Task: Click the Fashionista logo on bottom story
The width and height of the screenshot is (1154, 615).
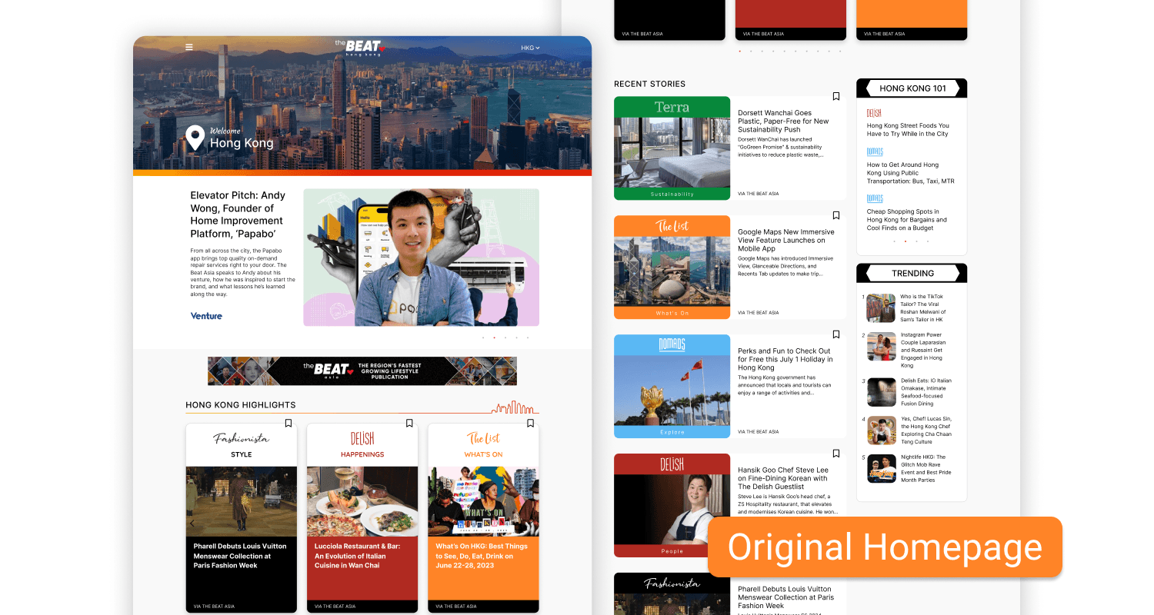Action: click(x=672, y=583)
